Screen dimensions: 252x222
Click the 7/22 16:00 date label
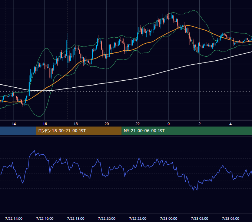(x=45, y=218)
